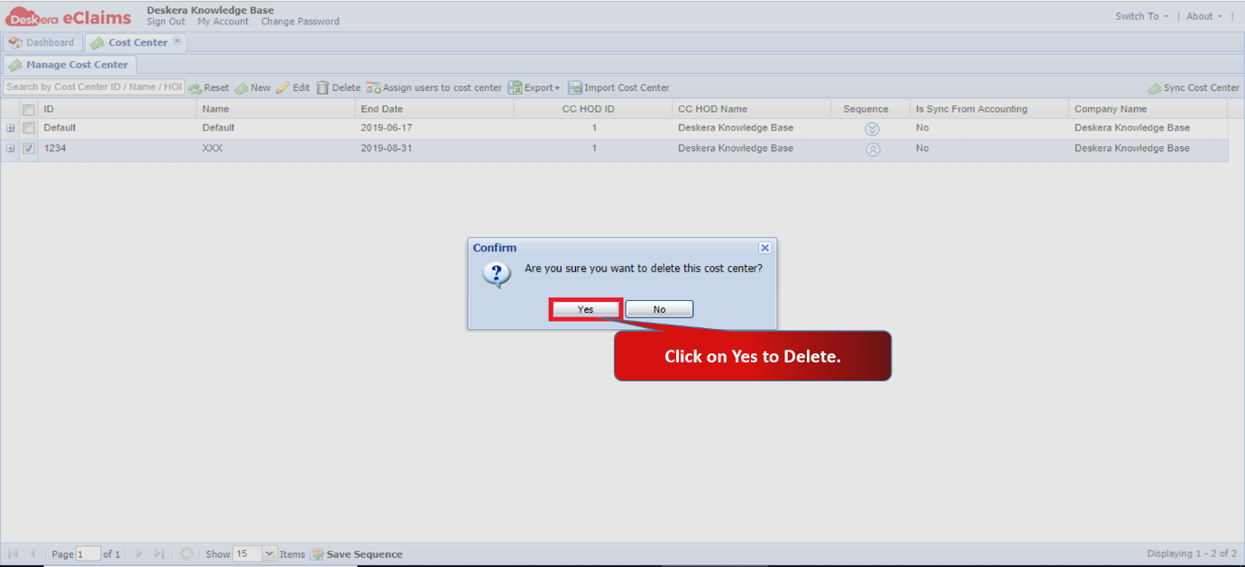
Task: Open the Export dropdown menu
Action: tap(534, 87)
